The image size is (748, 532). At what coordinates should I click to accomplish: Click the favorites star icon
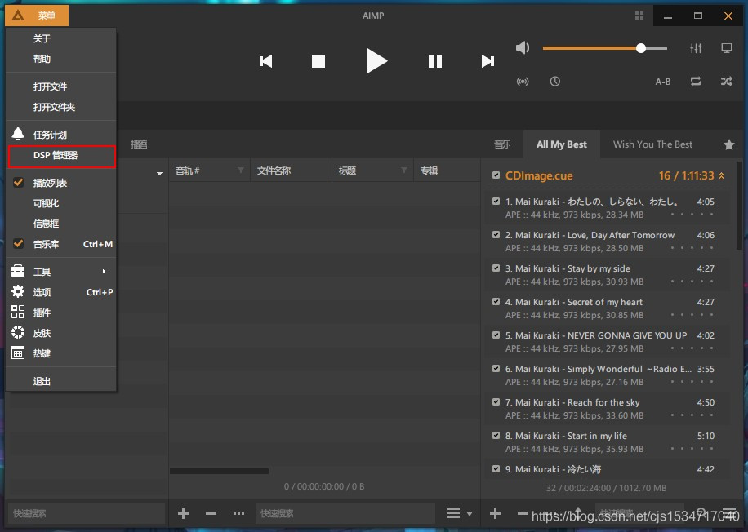tap(729, 144)
